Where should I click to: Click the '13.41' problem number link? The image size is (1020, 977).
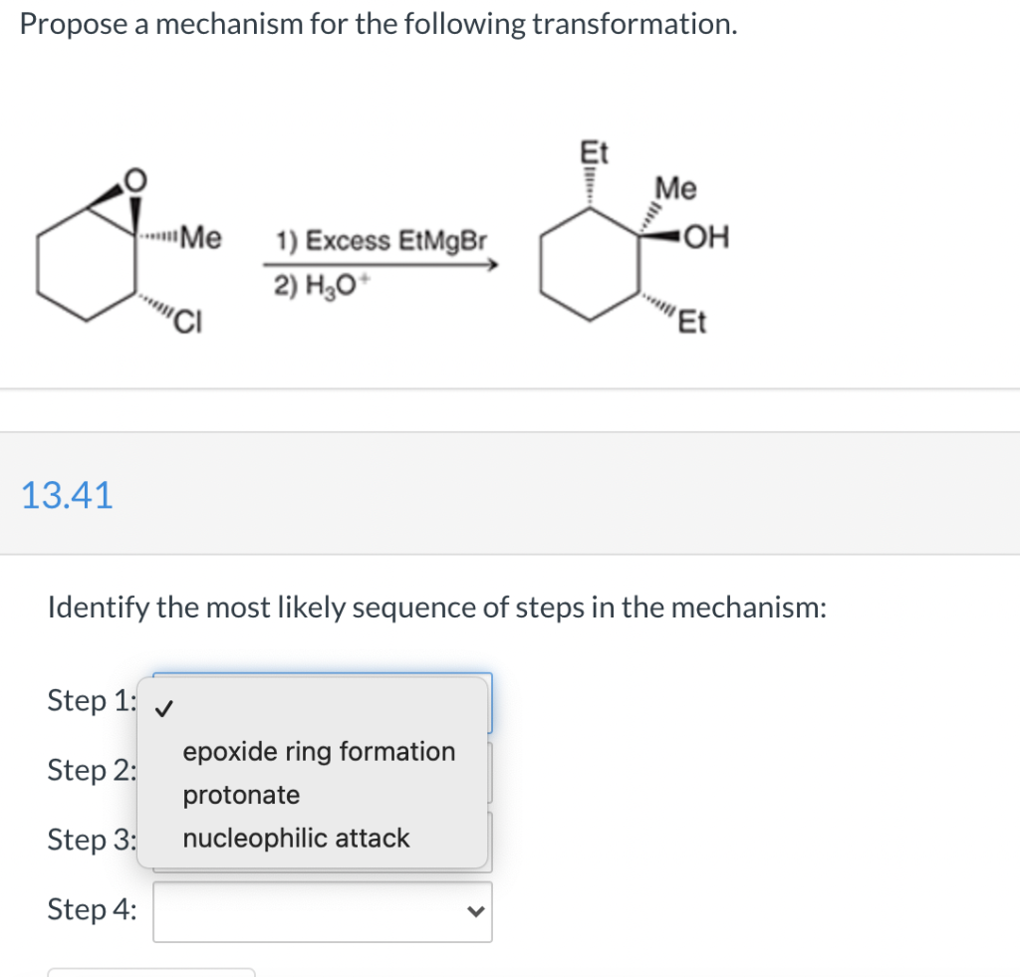click(x=66, y=495)
